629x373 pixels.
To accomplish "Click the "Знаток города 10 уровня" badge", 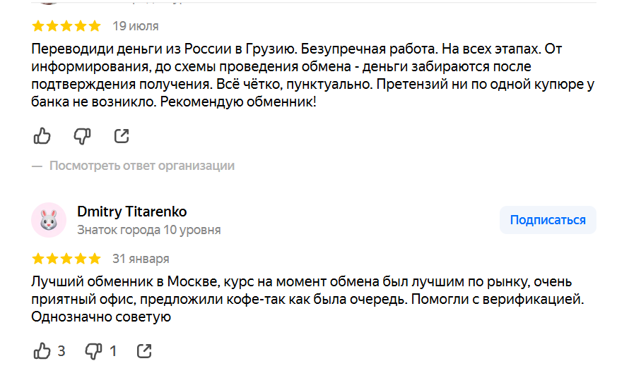I will [148, 230].
